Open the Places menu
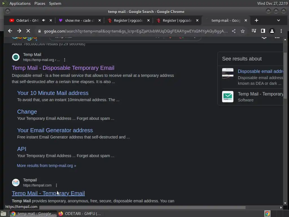 coord(40,3)
